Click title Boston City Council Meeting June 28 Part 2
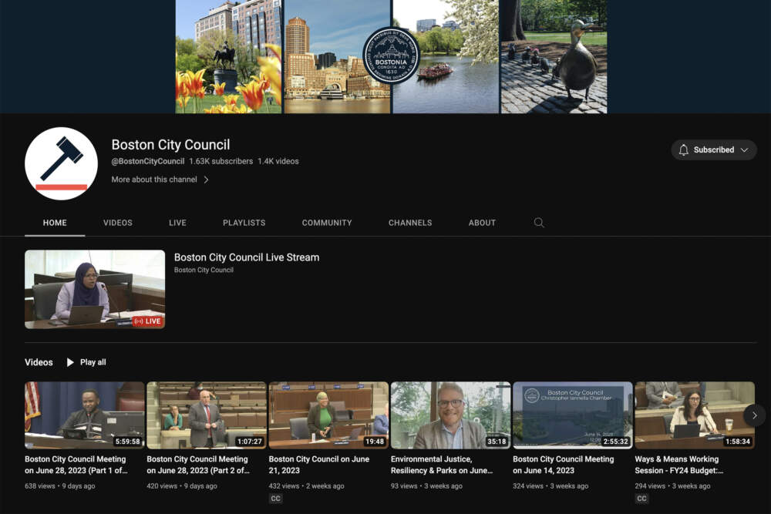This screenshot has height=514, width=771. pyautogui.click(x=198, y=465)
